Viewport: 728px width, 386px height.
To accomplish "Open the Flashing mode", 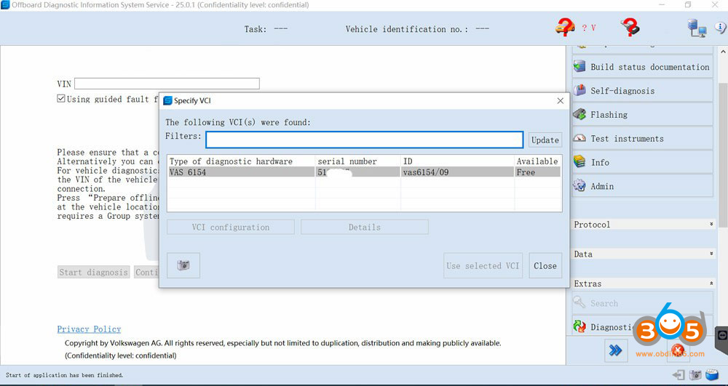I will click(x=643, y=114).
